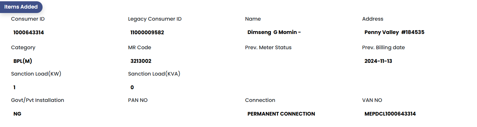This screenshot has height=127, width=477.
Task: Click the Legacy Consumer ID number 11000009582
Action: pos(147,32)
